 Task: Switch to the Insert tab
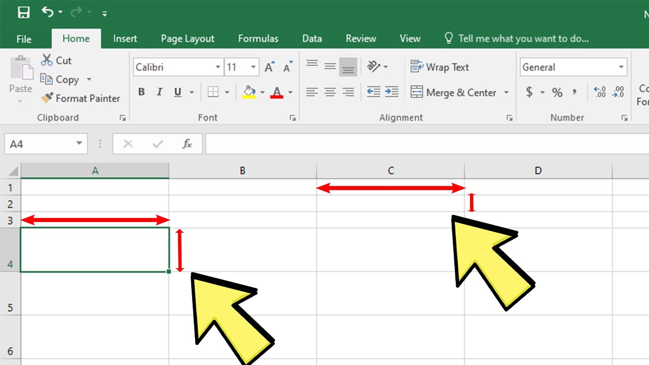(x=125, y=39)
